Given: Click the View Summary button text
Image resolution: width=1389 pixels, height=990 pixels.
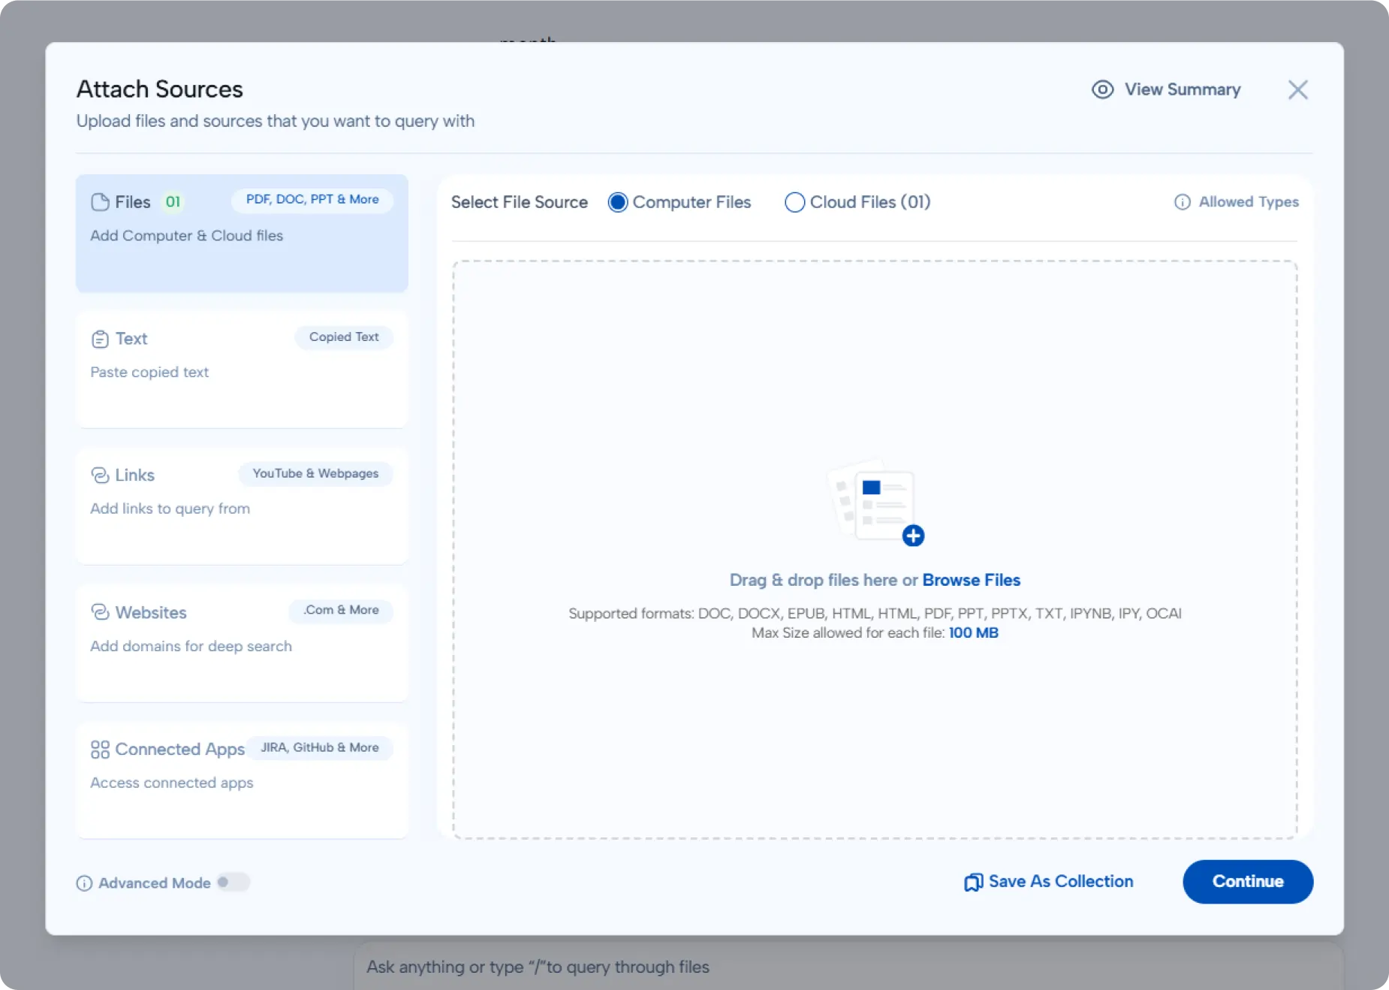Looking at the screenshot, I should pos(1182,89).
